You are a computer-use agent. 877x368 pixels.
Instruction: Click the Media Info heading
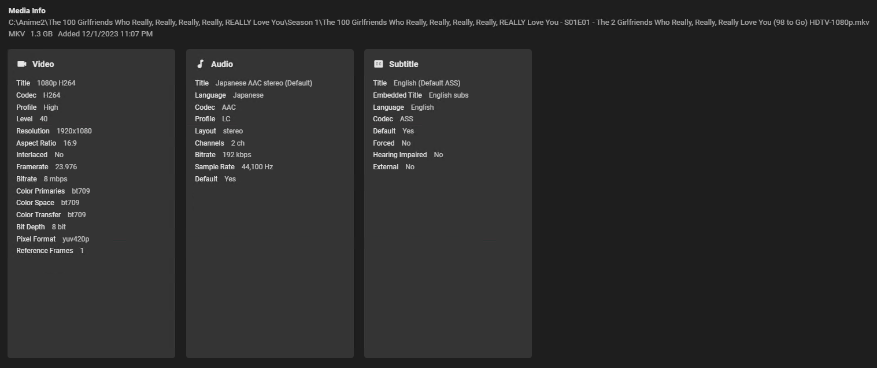tap(27, 10)
